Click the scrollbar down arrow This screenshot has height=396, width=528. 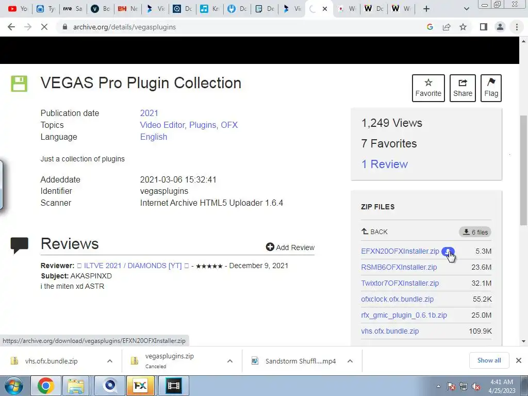tap(523, 341)
